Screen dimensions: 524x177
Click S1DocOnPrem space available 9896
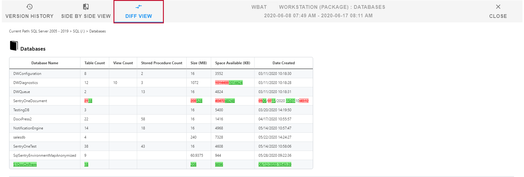pyautogui.click(x=219, y=165)
